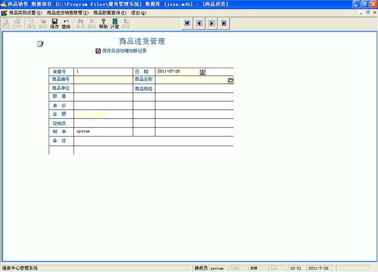Click the 10:51 time in status bar

coord(296,268)
